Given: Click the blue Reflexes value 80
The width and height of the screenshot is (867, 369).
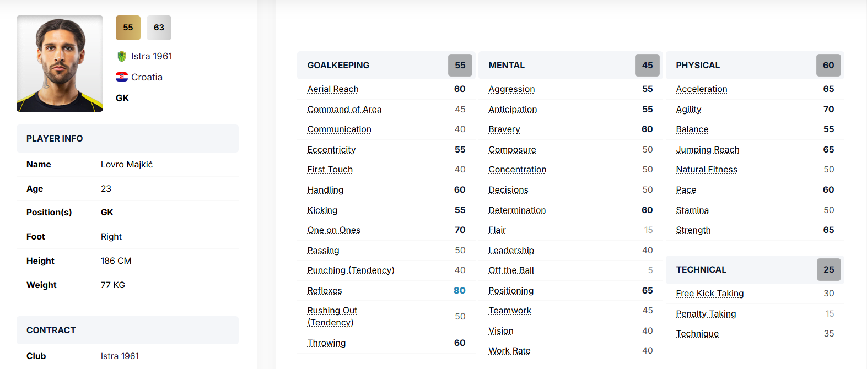Looking at the screenshot, I should tap(459, 291).
